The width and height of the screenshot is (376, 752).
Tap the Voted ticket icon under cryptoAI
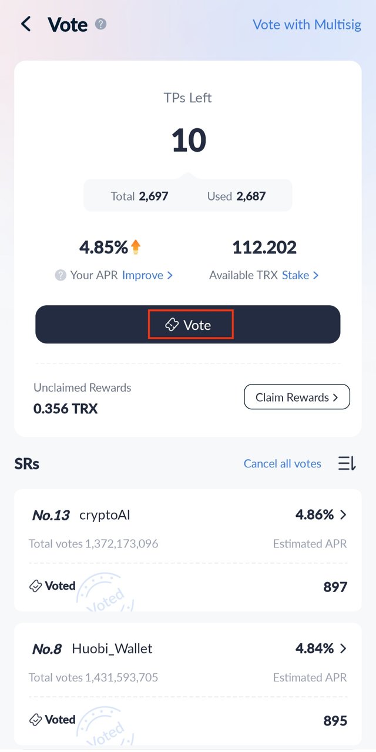pos(36,586)
